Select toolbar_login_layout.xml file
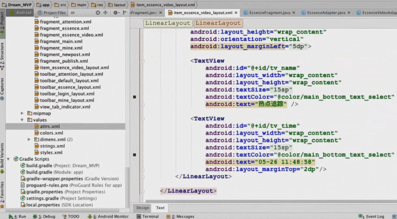The width and height of the screenshot is (397, 219). 64,94
